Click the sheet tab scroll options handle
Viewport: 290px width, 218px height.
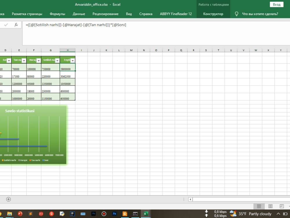tap(184, 199)
